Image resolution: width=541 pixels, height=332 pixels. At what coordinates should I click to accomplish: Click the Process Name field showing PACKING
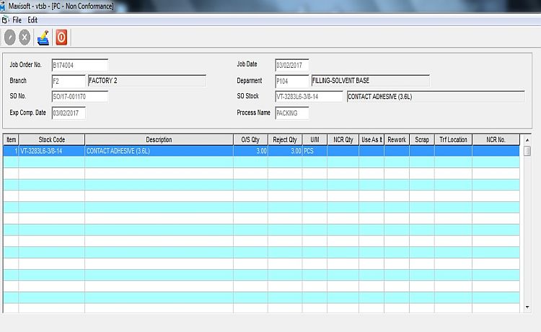292,113
